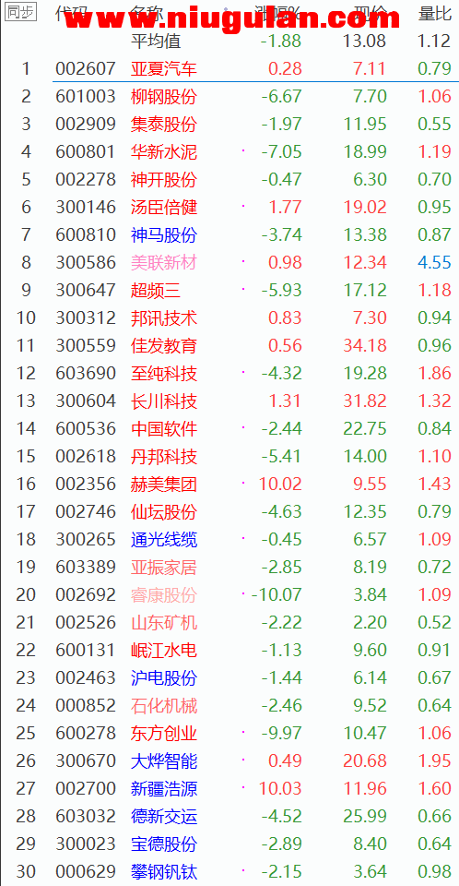The image size is (459, 886).
Task: Click the dot marker beside 汤臣倍健
Action: [243, 206]
